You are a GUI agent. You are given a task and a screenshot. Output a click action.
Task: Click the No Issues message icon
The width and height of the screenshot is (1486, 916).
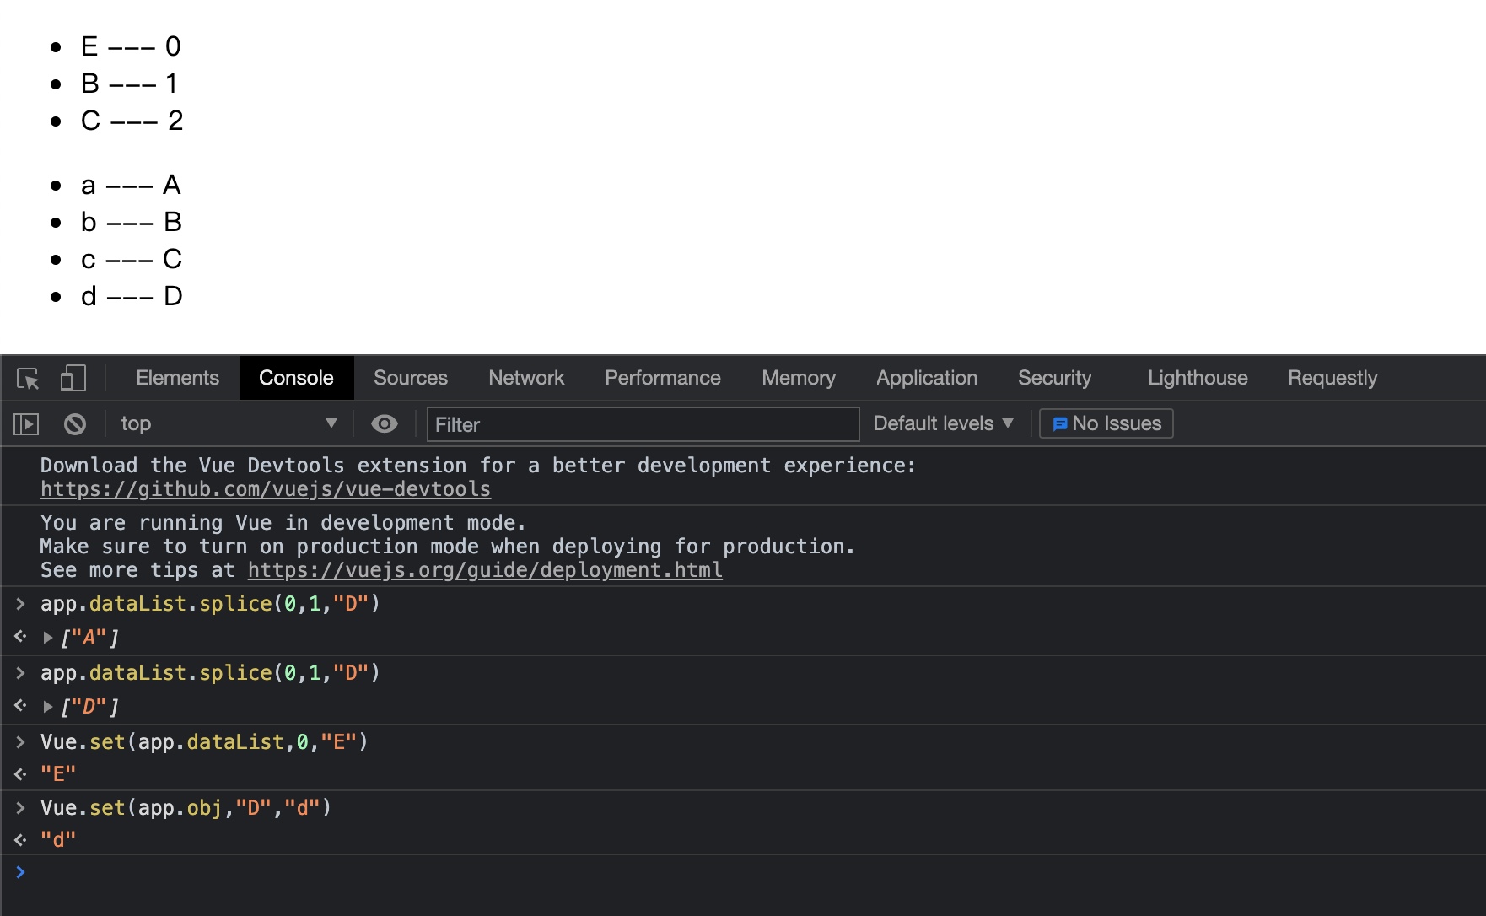[1060, 424]
